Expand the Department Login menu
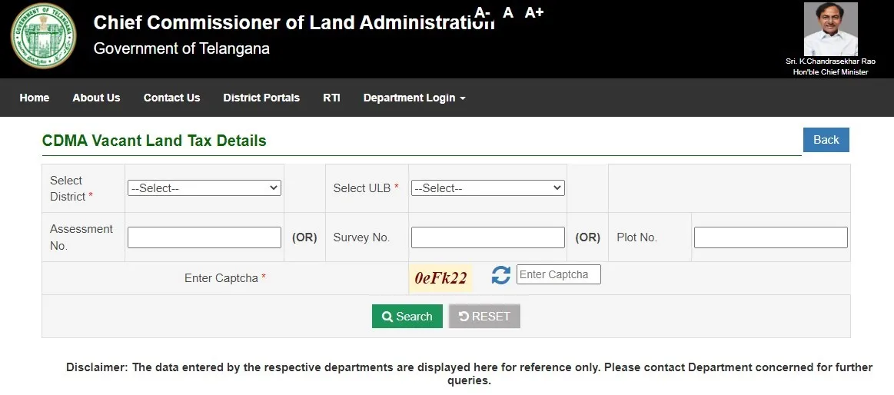Screen dimensions: 894x395 [414, 98]
